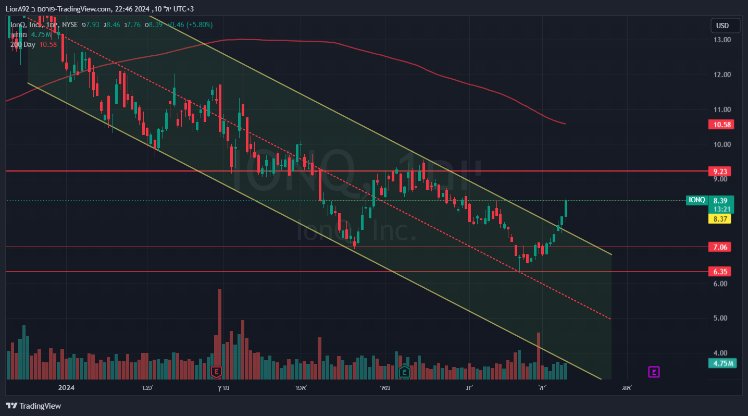The height and width of the screenshot is (416, 748).
Task: Click the red earnings E marker near March
Action: click(x=216, y=372)
